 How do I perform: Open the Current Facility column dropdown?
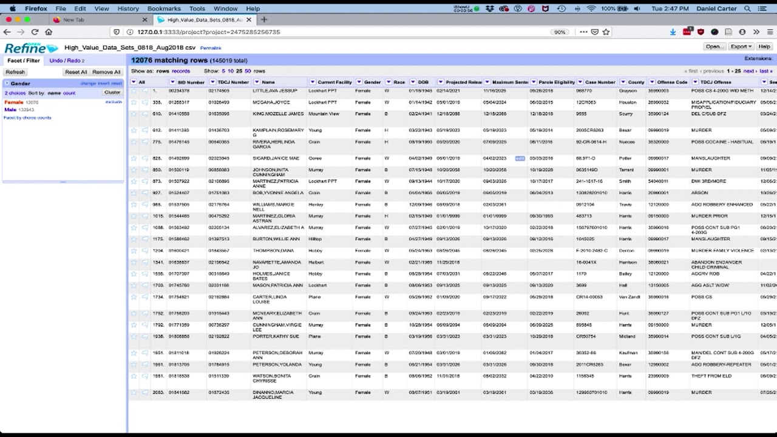313,82
